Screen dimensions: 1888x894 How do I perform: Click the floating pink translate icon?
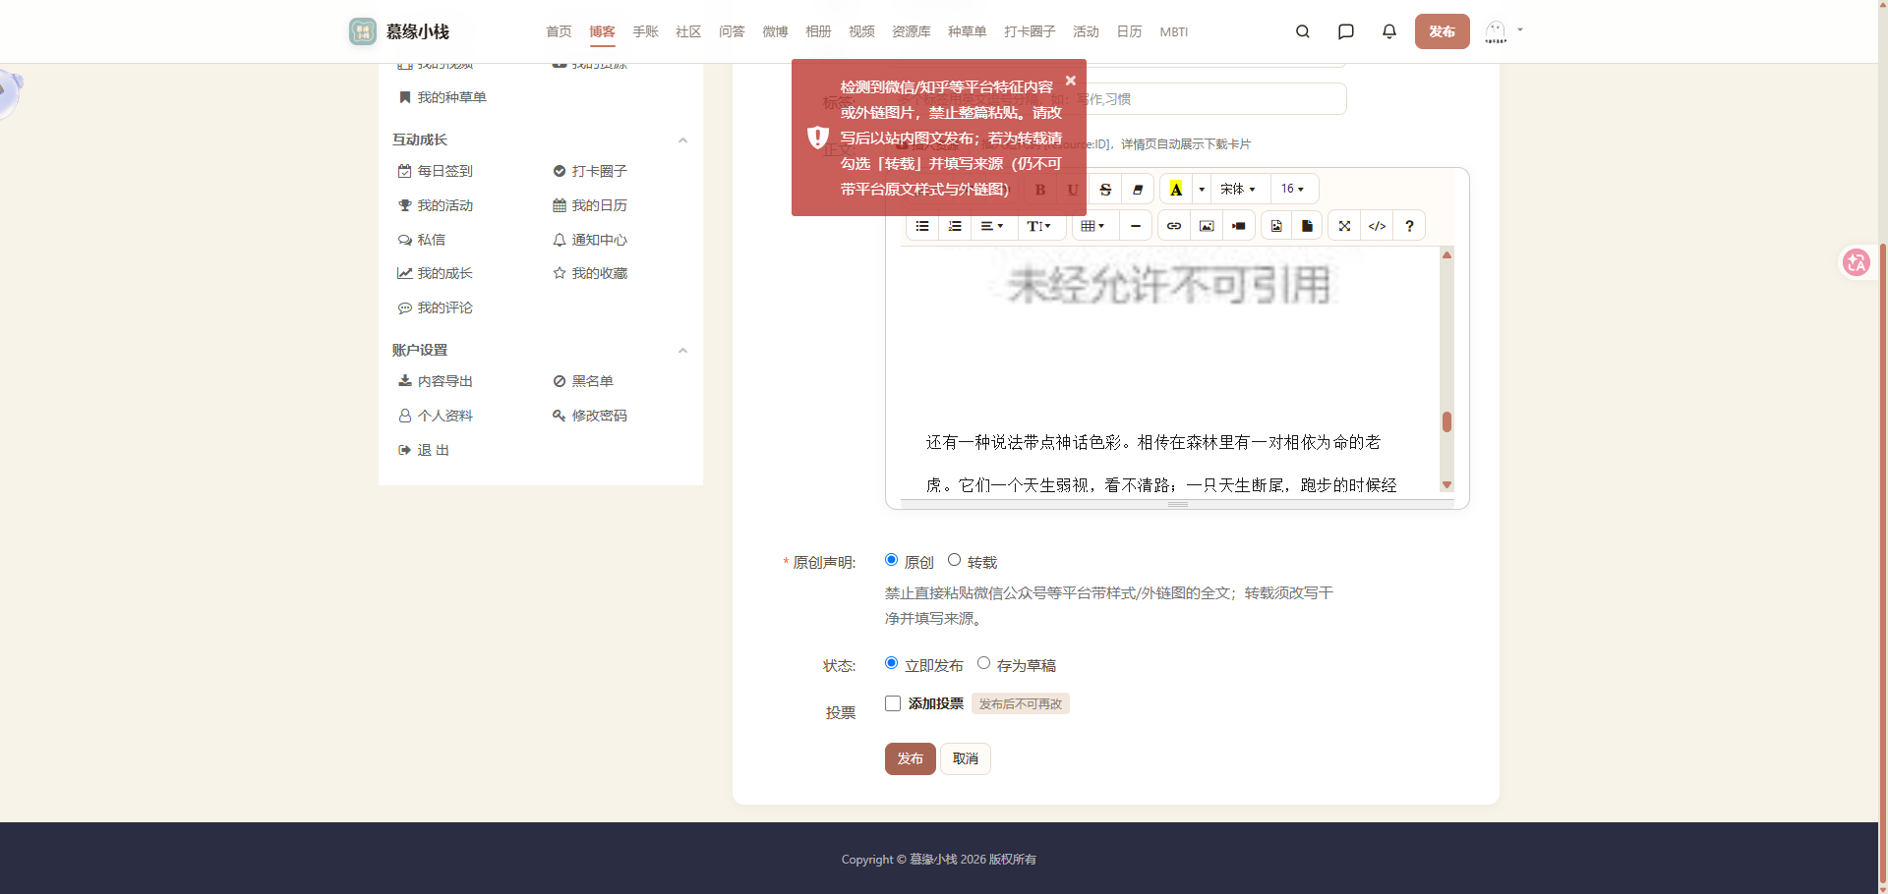(1857, 262)
